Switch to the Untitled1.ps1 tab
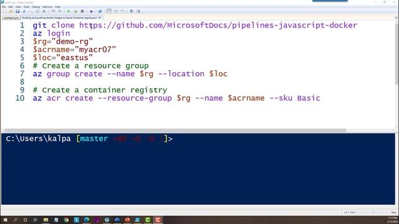399x224 pixels. [11, 18]
